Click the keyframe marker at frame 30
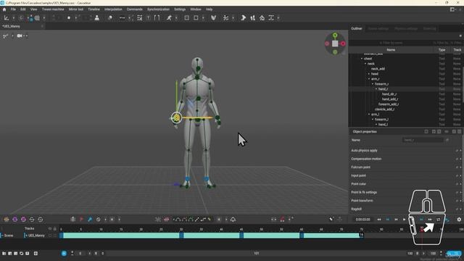The image size is (464, 261). [181, 236]
